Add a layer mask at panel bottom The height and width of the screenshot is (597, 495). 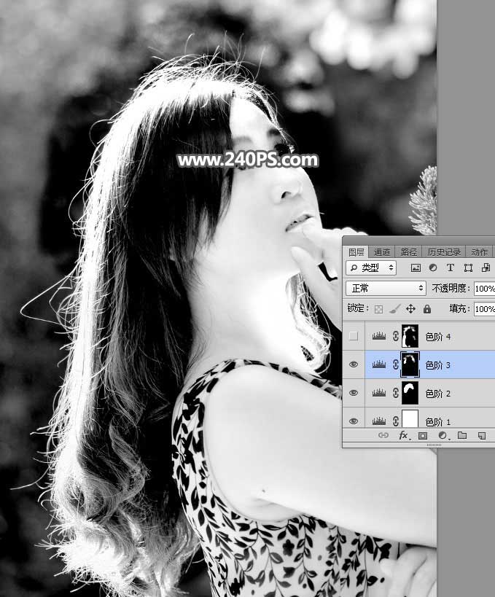coord(422,436)
